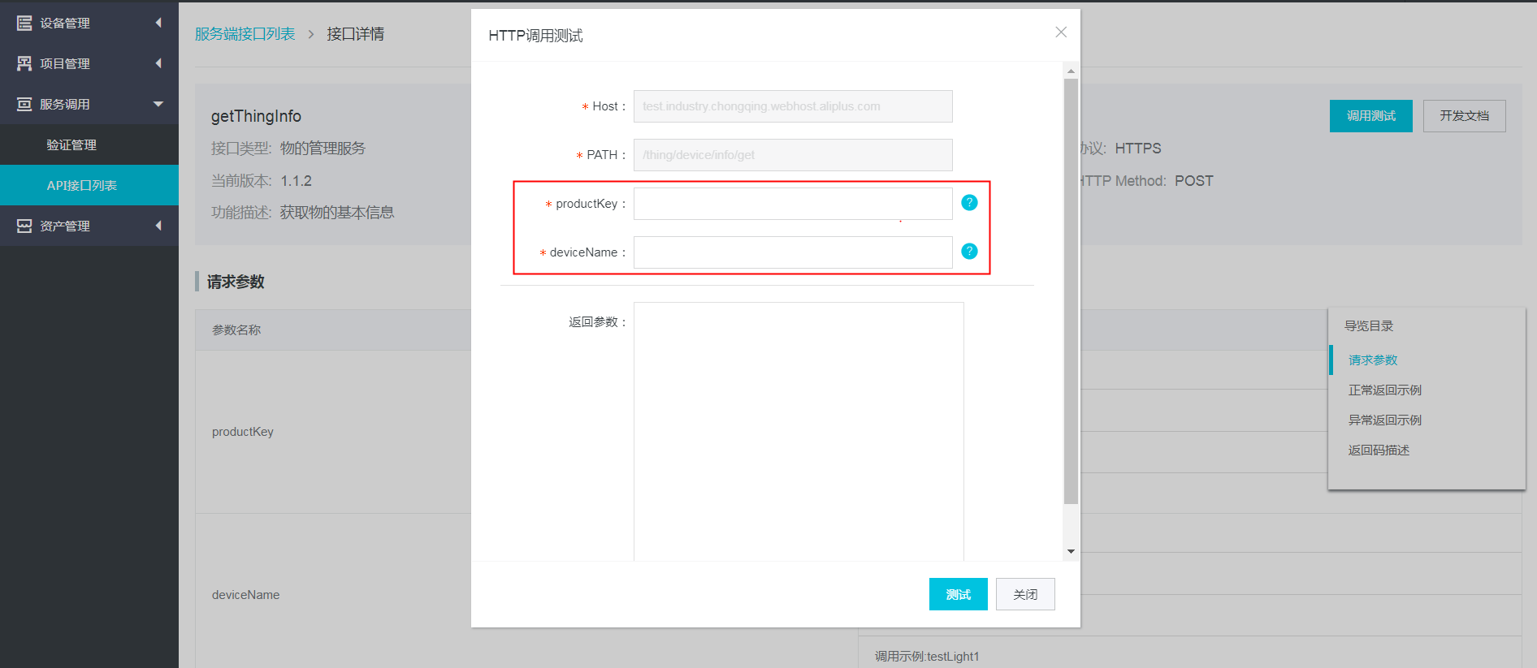Click the 服务调用 sidebar icon

tap(24, 104)
